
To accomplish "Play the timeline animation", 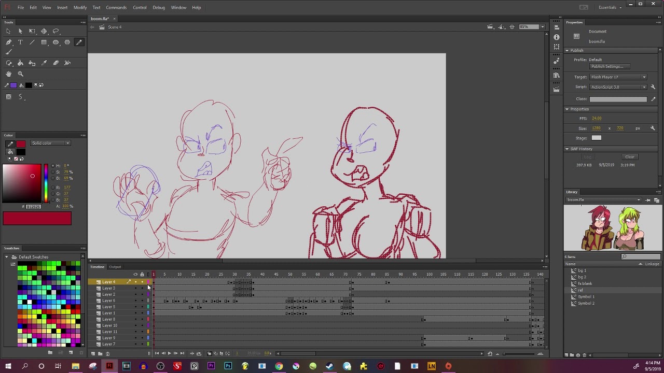I will pyautogui.click(x=169, y=353).
